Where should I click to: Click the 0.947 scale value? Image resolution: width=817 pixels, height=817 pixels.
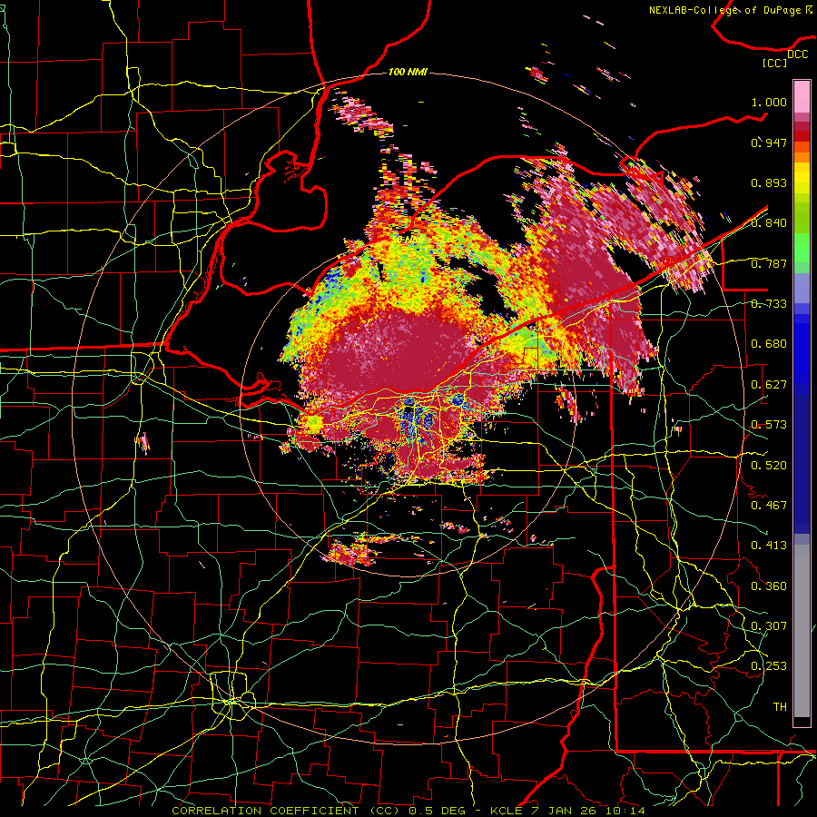pyautogui.click(x=769, y=143)
